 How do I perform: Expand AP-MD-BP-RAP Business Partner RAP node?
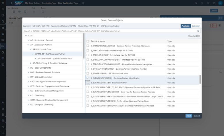[x=35, y=59]
